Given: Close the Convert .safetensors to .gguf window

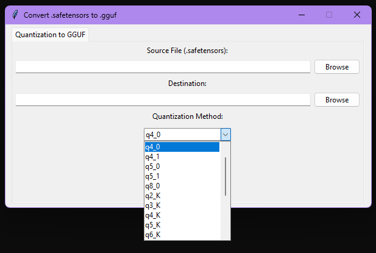Looking at the screenshot, I should 357,15.
